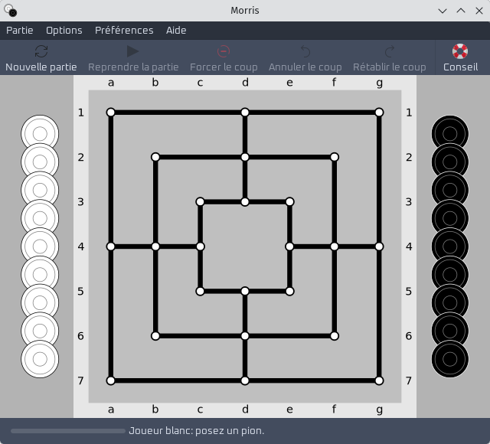Place a piece on point d2
Screen dimensions: 490x444
click(x=245, y=157)
